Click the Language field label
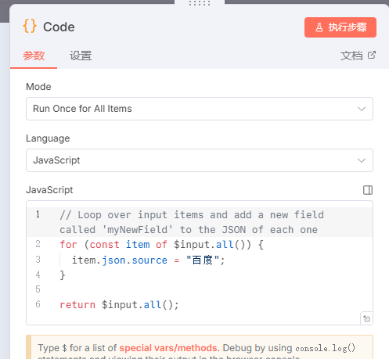 point(48,138)
